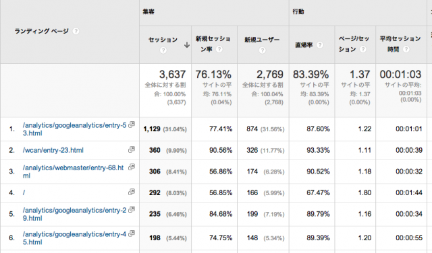Click the help icon next to 直帰率

tap(319, 45)
